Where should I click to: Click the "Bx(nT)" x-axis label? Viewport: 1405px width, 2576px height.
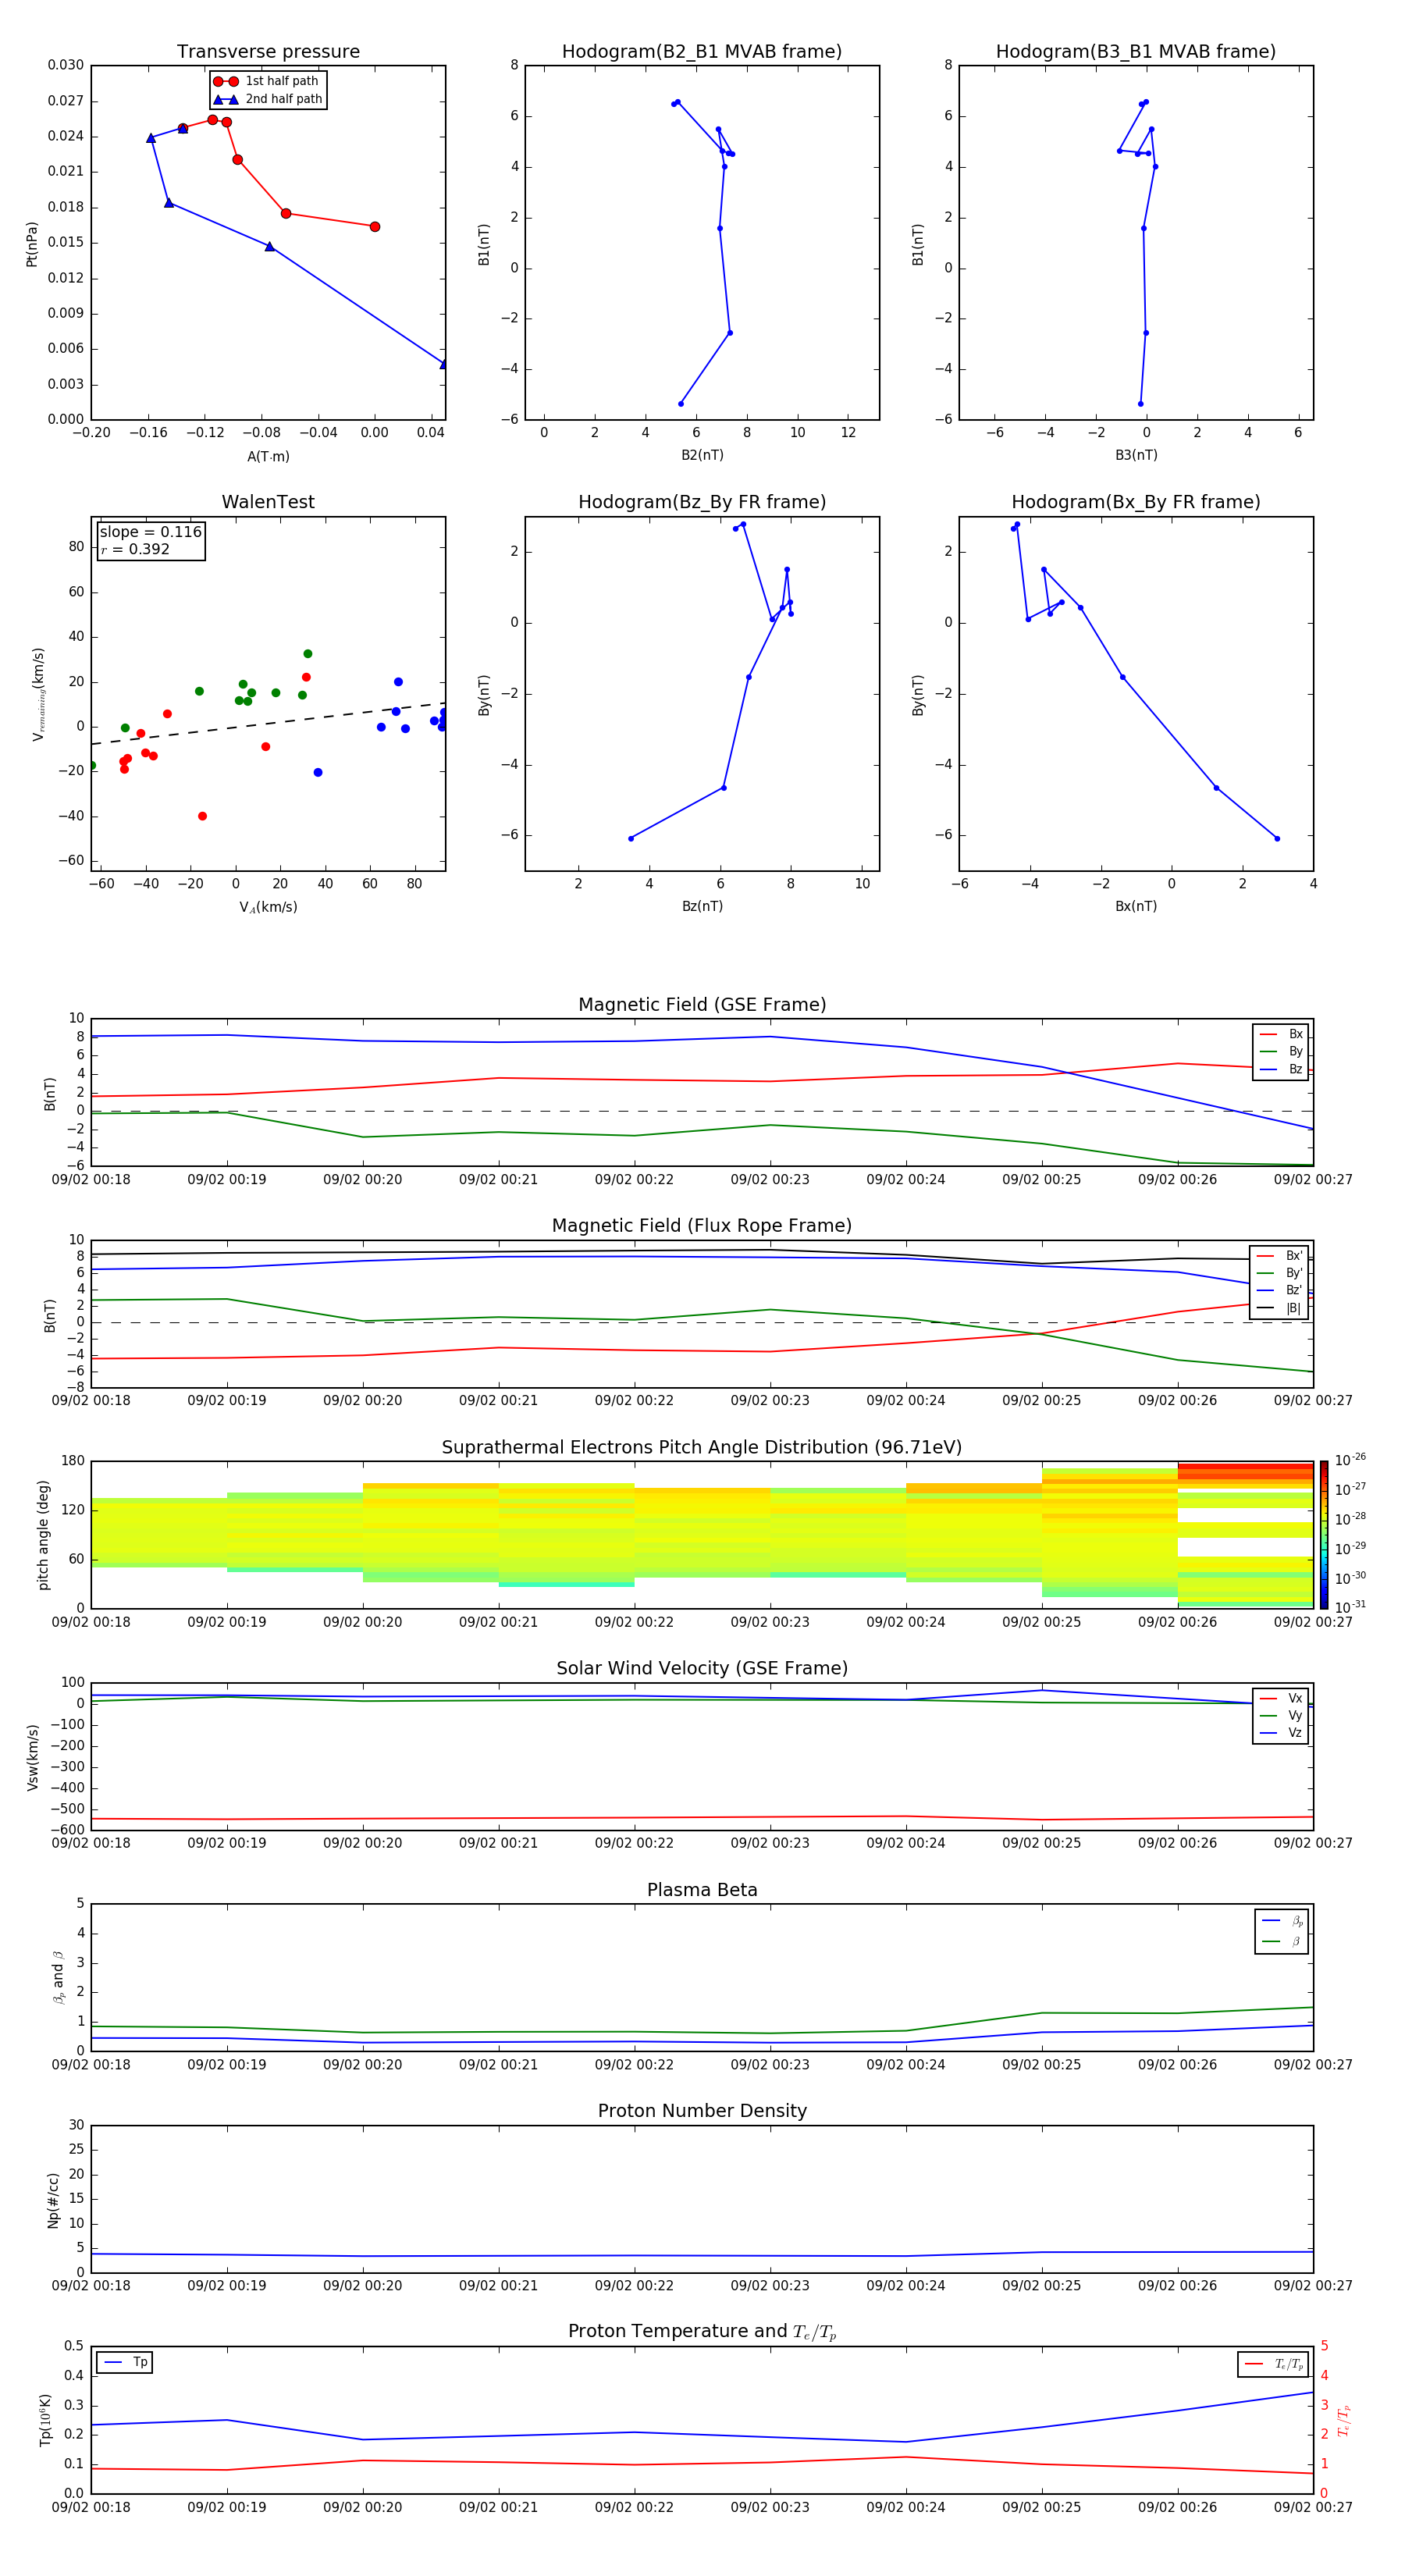coord(1136,906)
